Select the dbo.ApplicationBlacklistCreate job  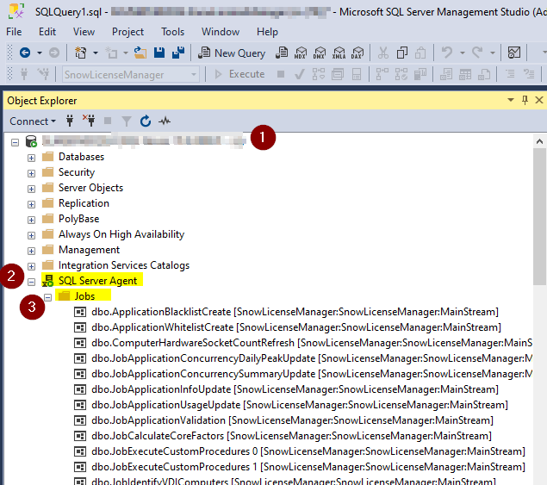point(295,312)
